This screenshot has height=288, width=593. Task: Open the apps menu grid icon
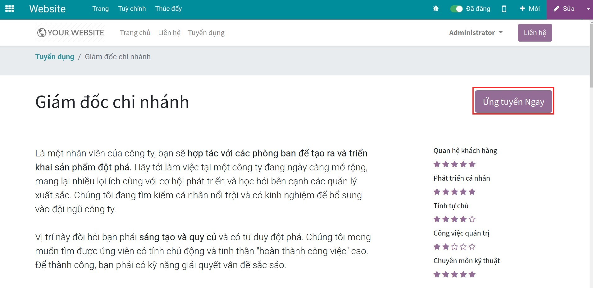click(x=10, y=8)
